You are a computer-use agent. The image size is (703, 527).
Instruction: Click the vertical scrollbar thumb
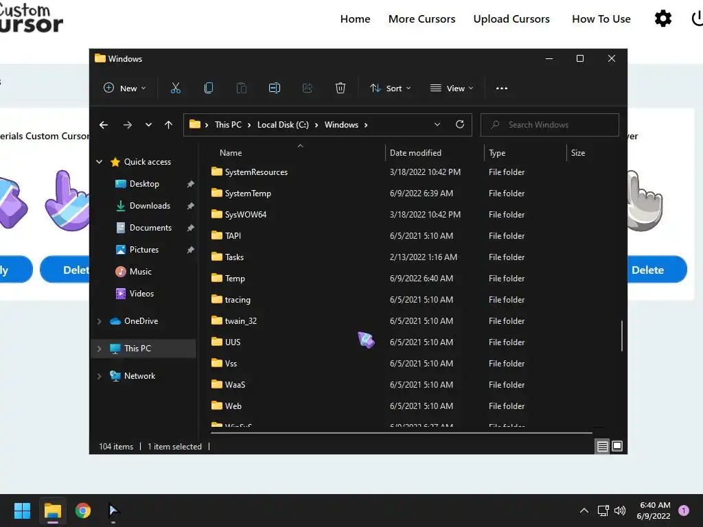622,336
